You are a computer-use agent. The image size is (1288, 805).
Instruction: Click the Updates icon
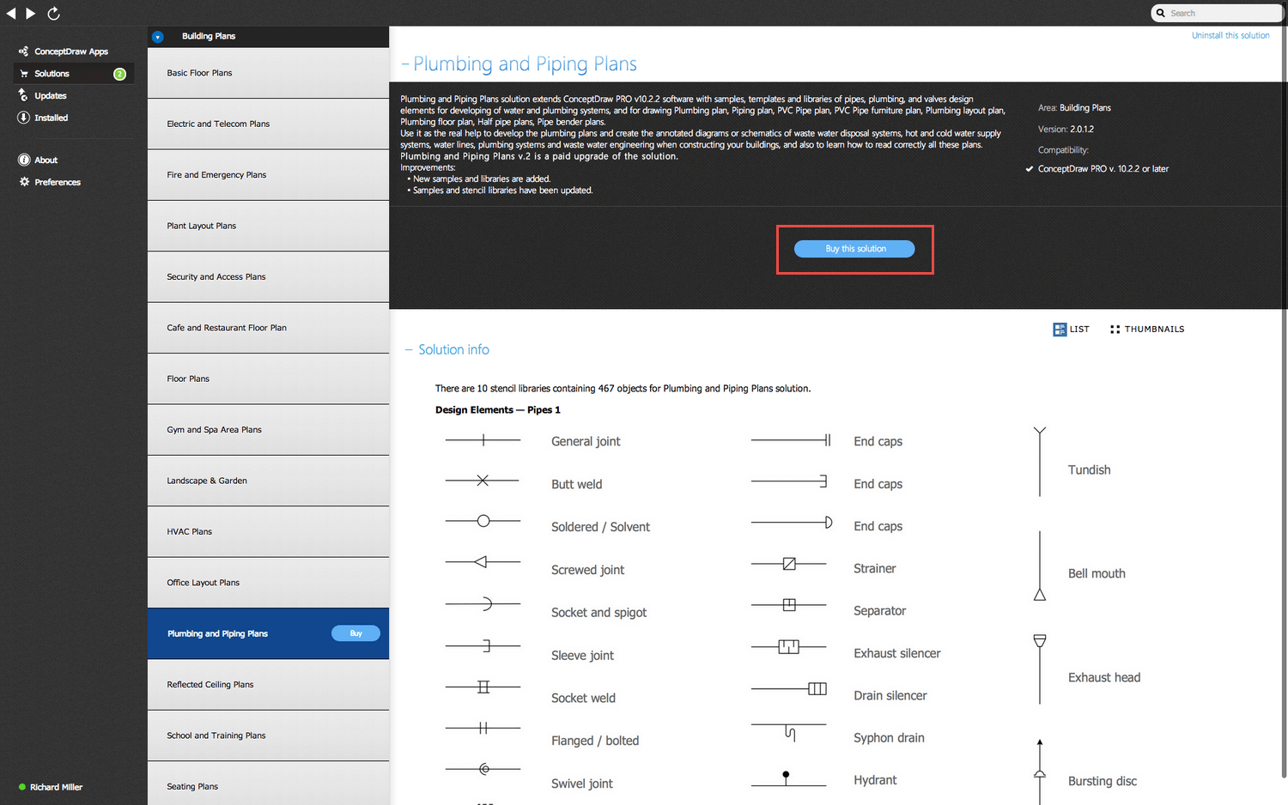(x=23, y=95)
